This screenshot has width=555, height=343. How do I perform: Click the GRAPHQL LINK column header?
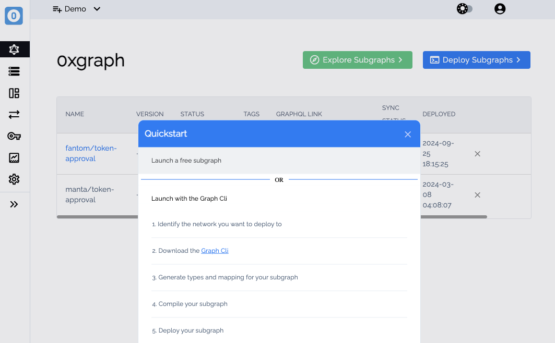click(x=299, y=114)
